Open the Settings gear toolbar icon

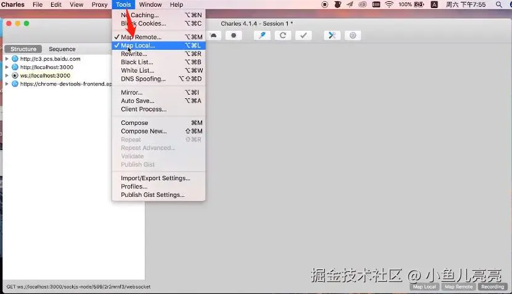pyautogui.click(x=352, y=35)
